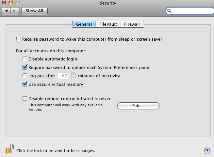Check Disable remote control infrared receiver

pyautogui.click(x=25, y=98)
